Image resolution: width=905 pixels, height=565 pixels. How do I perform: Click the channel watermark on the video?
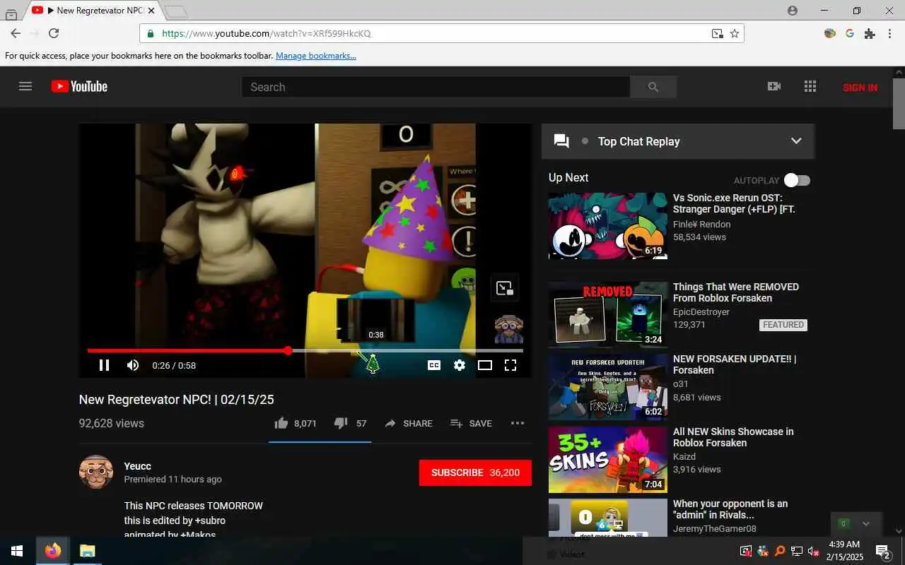[x=508, y=329]
